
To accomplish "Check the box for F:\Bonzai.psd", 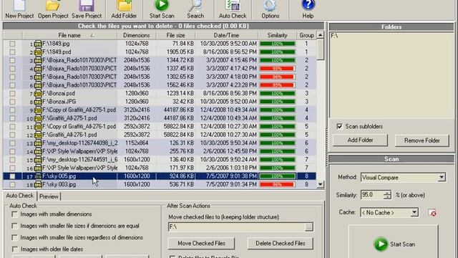I will point(12,94).
